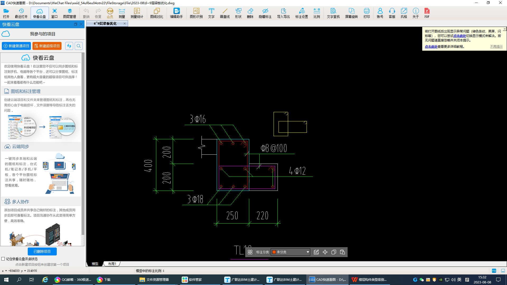
Task: Open the 账号 account icon
Action: coord(380,13)
